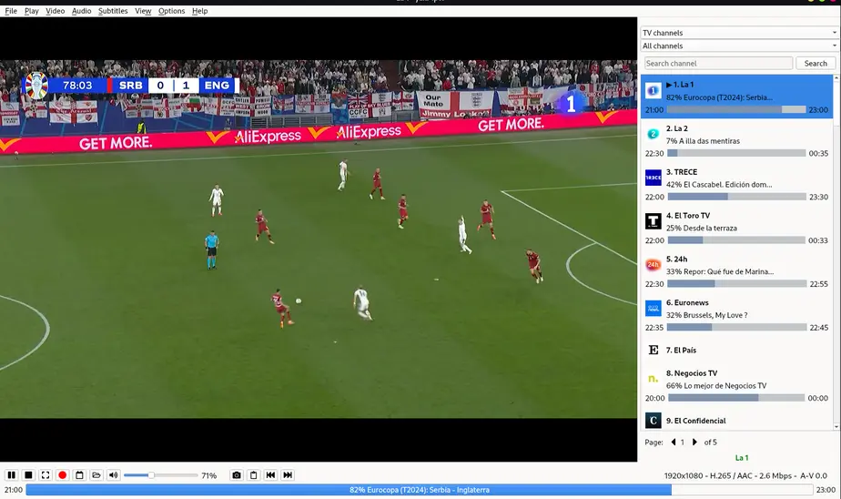Pause the live stream playback
The image size is (841, 499).
click(x=11, y=475)
